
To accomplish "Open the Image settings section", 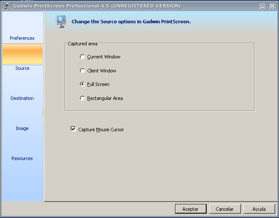I will pos(22,128).
